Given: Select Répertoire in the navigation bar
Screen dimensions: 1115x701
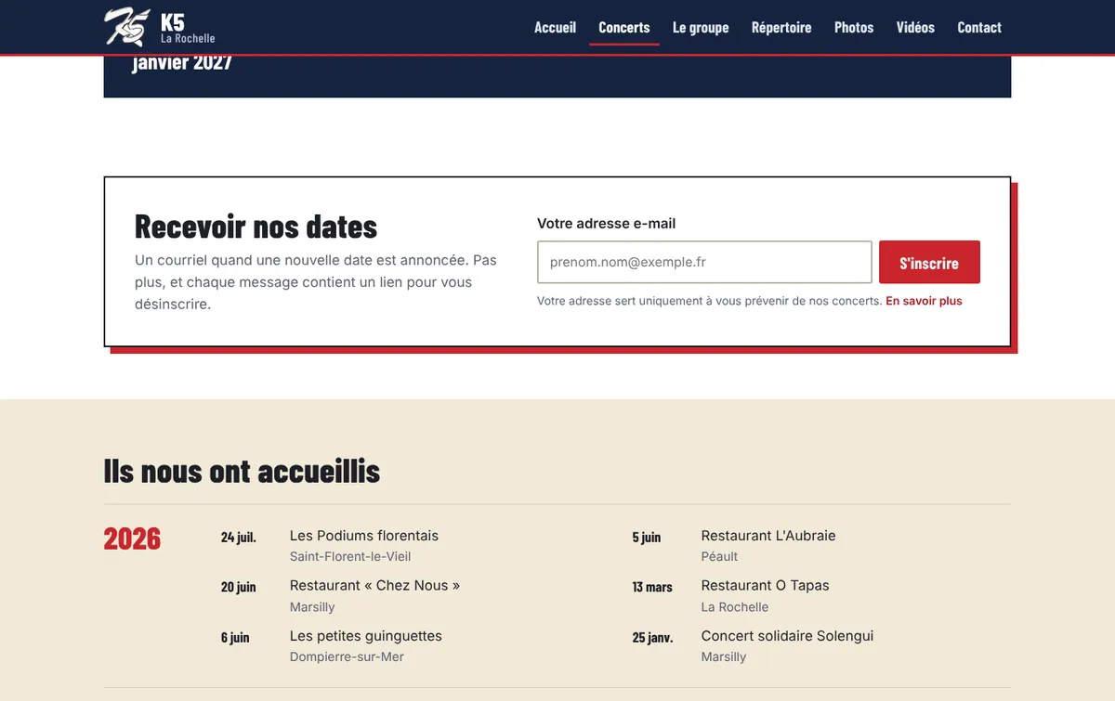Looking at the screenshot, I should [781, 27].
